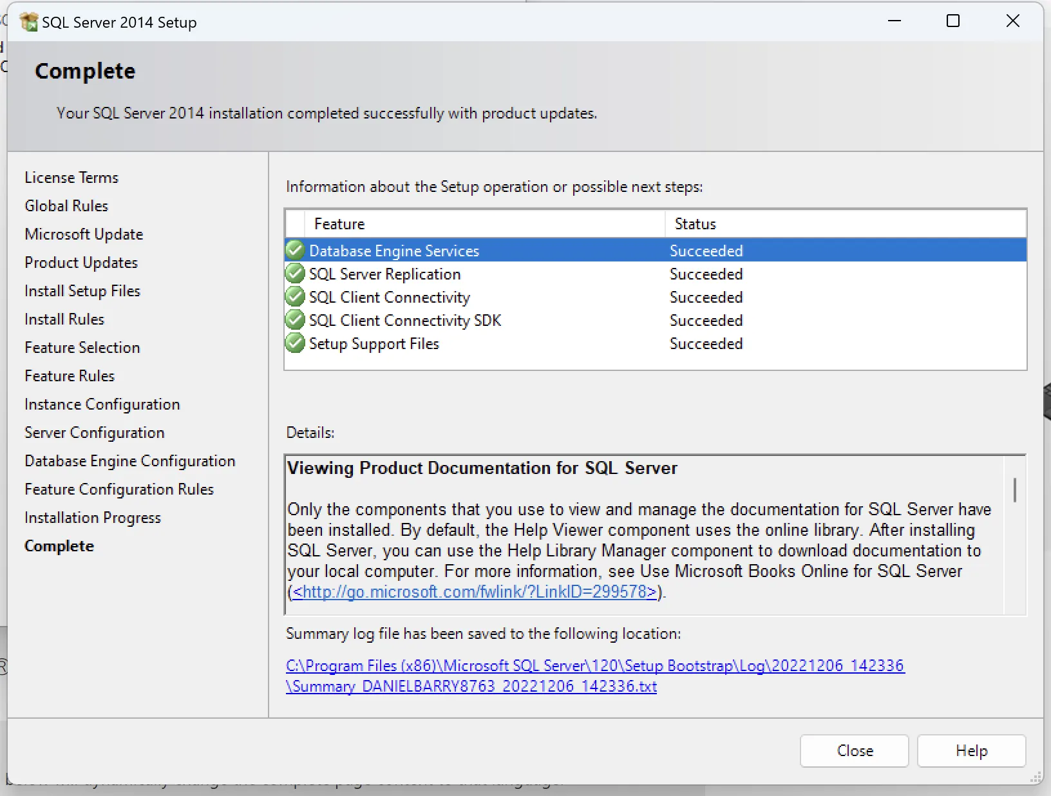1051x796 pixels.
Task: Click the Status column header
Action: point(846,223)
